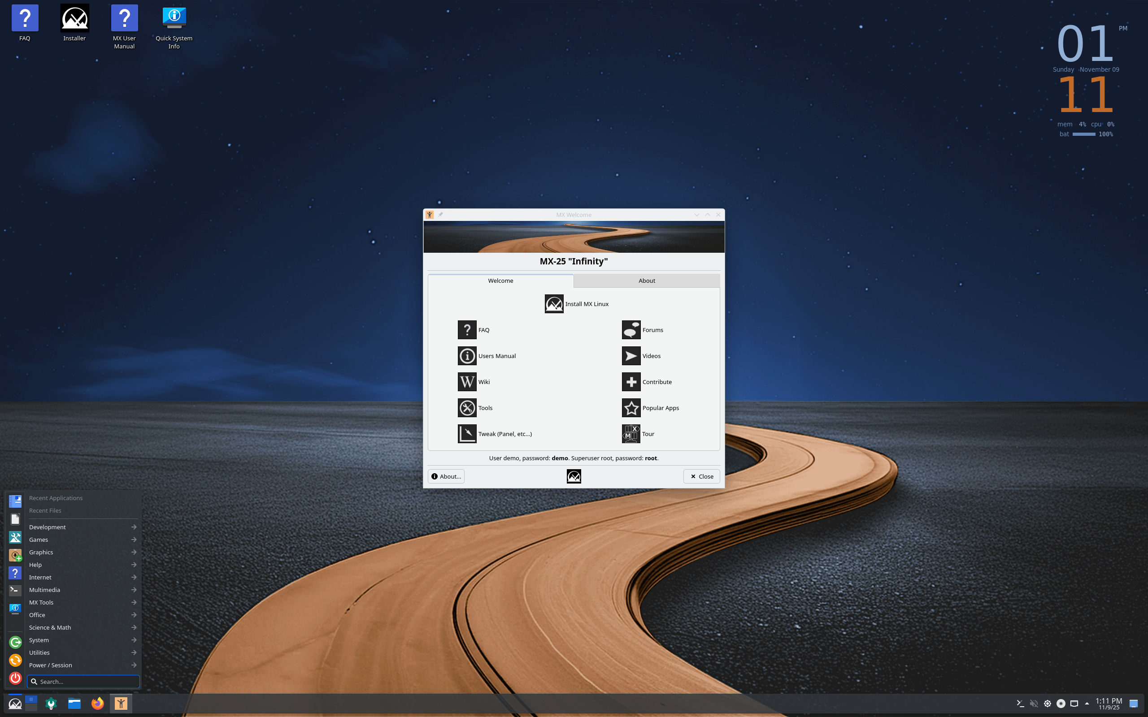
Task: Expand the Graphics submenu arrow
Action: [x=134, y=552]
